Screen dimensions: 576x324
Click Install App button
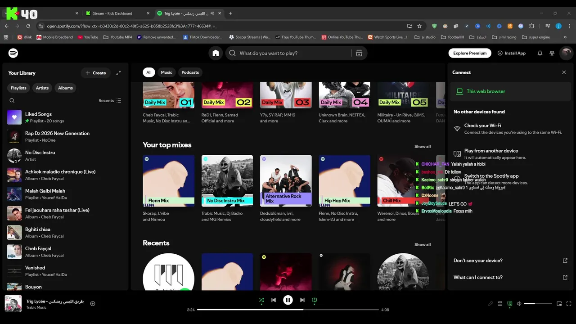(x=511, y=53)
